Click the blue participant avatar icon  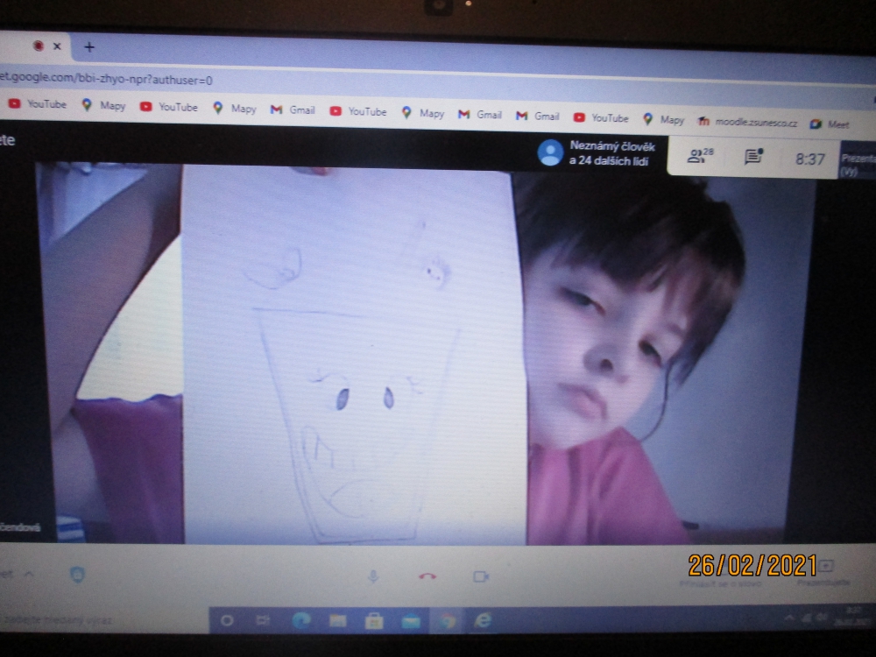[x=550, y=152]
